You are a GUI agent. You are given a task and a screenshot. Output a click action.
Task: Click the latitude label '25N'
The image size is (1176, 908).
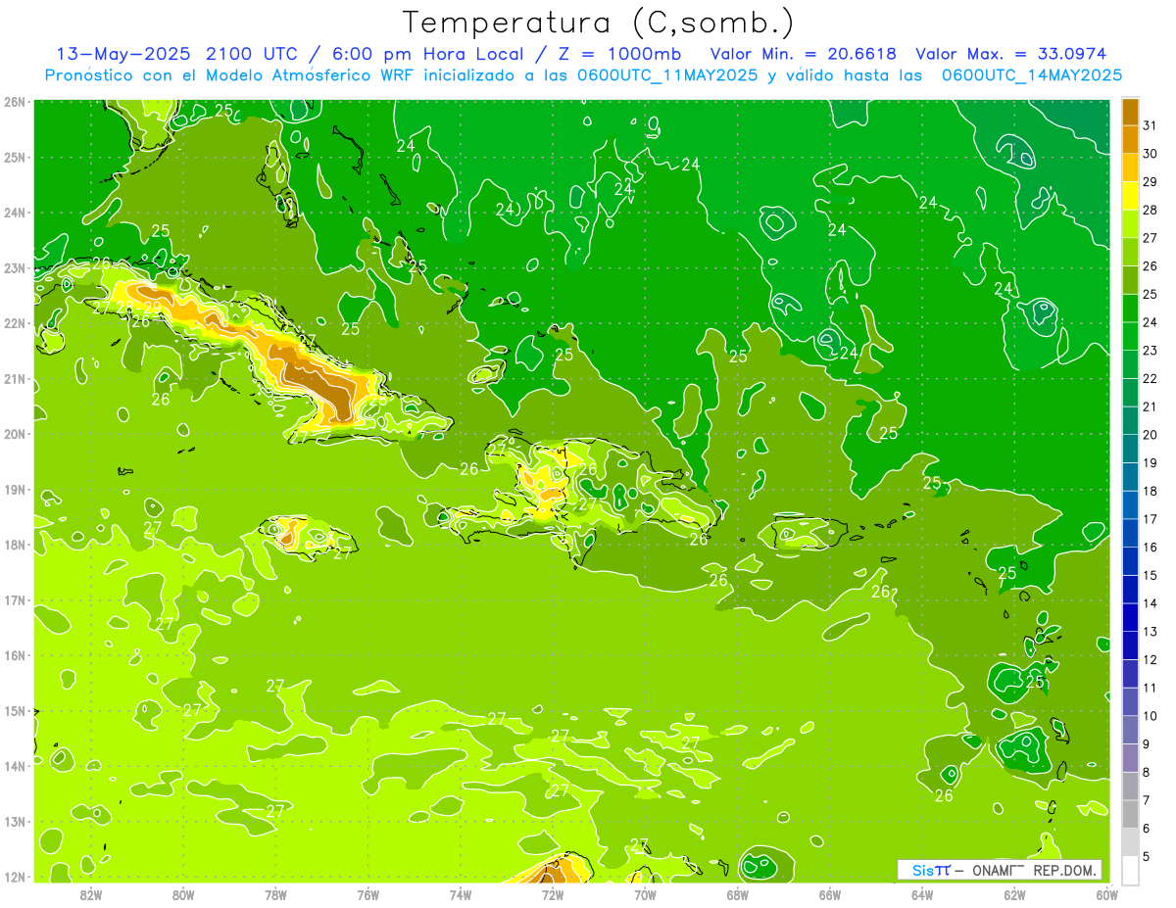click(15, 157)
